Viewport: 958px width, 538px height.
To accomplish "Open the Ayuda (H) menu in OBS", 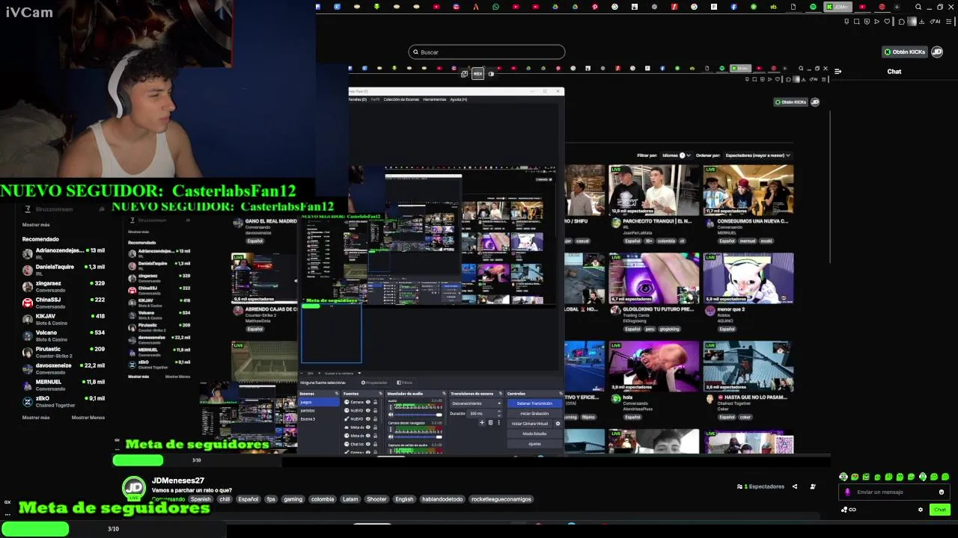I will [x=459, y=99].
